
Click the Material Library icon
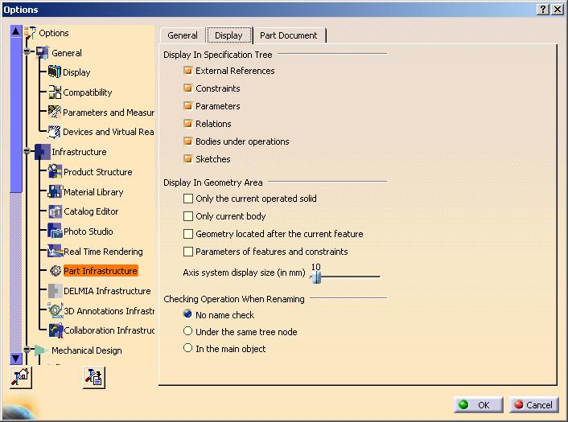coord(55,191)
